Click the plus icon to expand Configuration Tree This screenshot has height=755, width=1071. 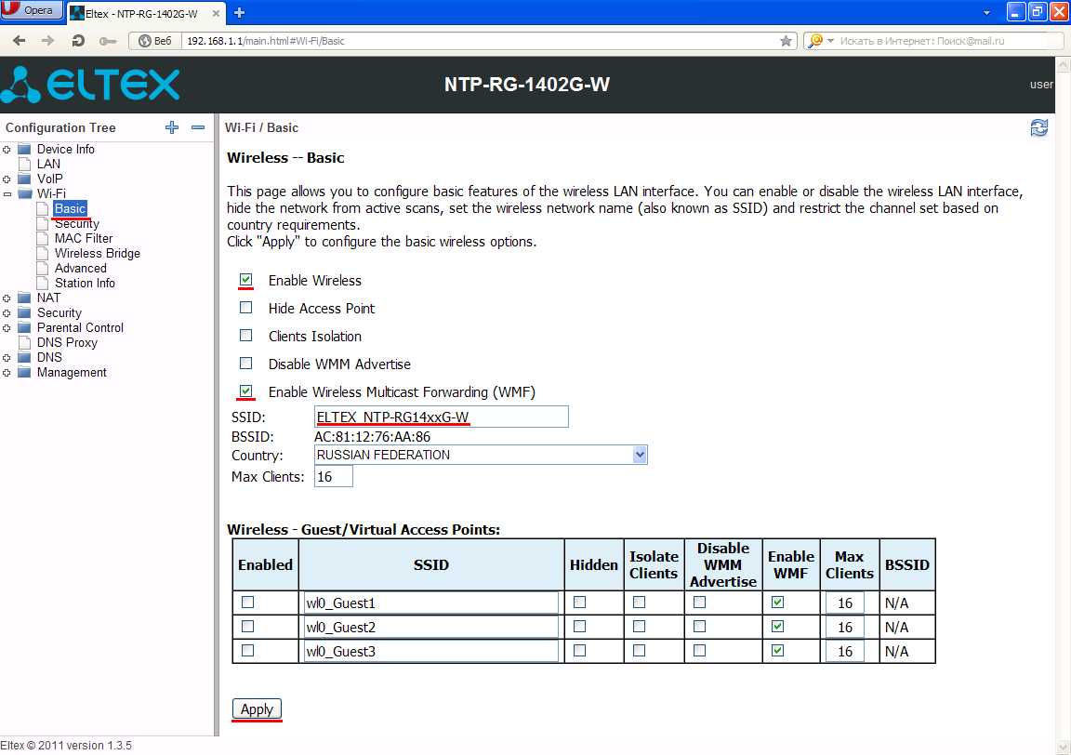tap(171, 127)
